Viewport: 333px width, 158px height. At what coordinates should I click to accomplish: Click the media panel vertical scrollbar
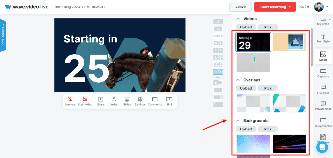pos(311,47)
